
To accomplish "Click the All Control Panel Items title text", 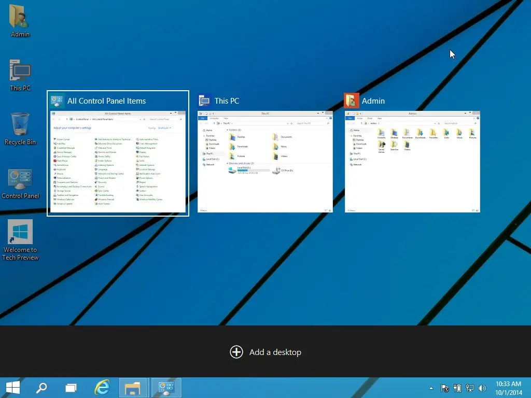I will point(106,101).
